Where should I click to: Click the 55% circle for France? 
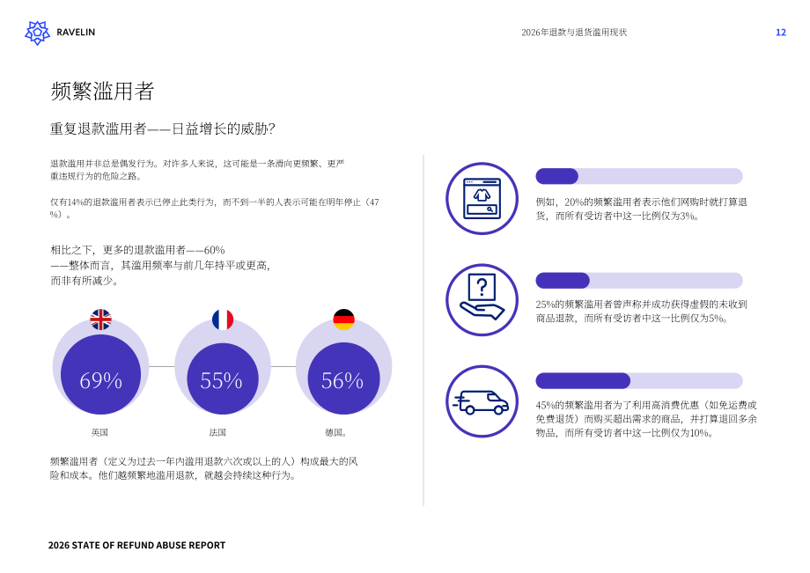click(x=223, y=378)
